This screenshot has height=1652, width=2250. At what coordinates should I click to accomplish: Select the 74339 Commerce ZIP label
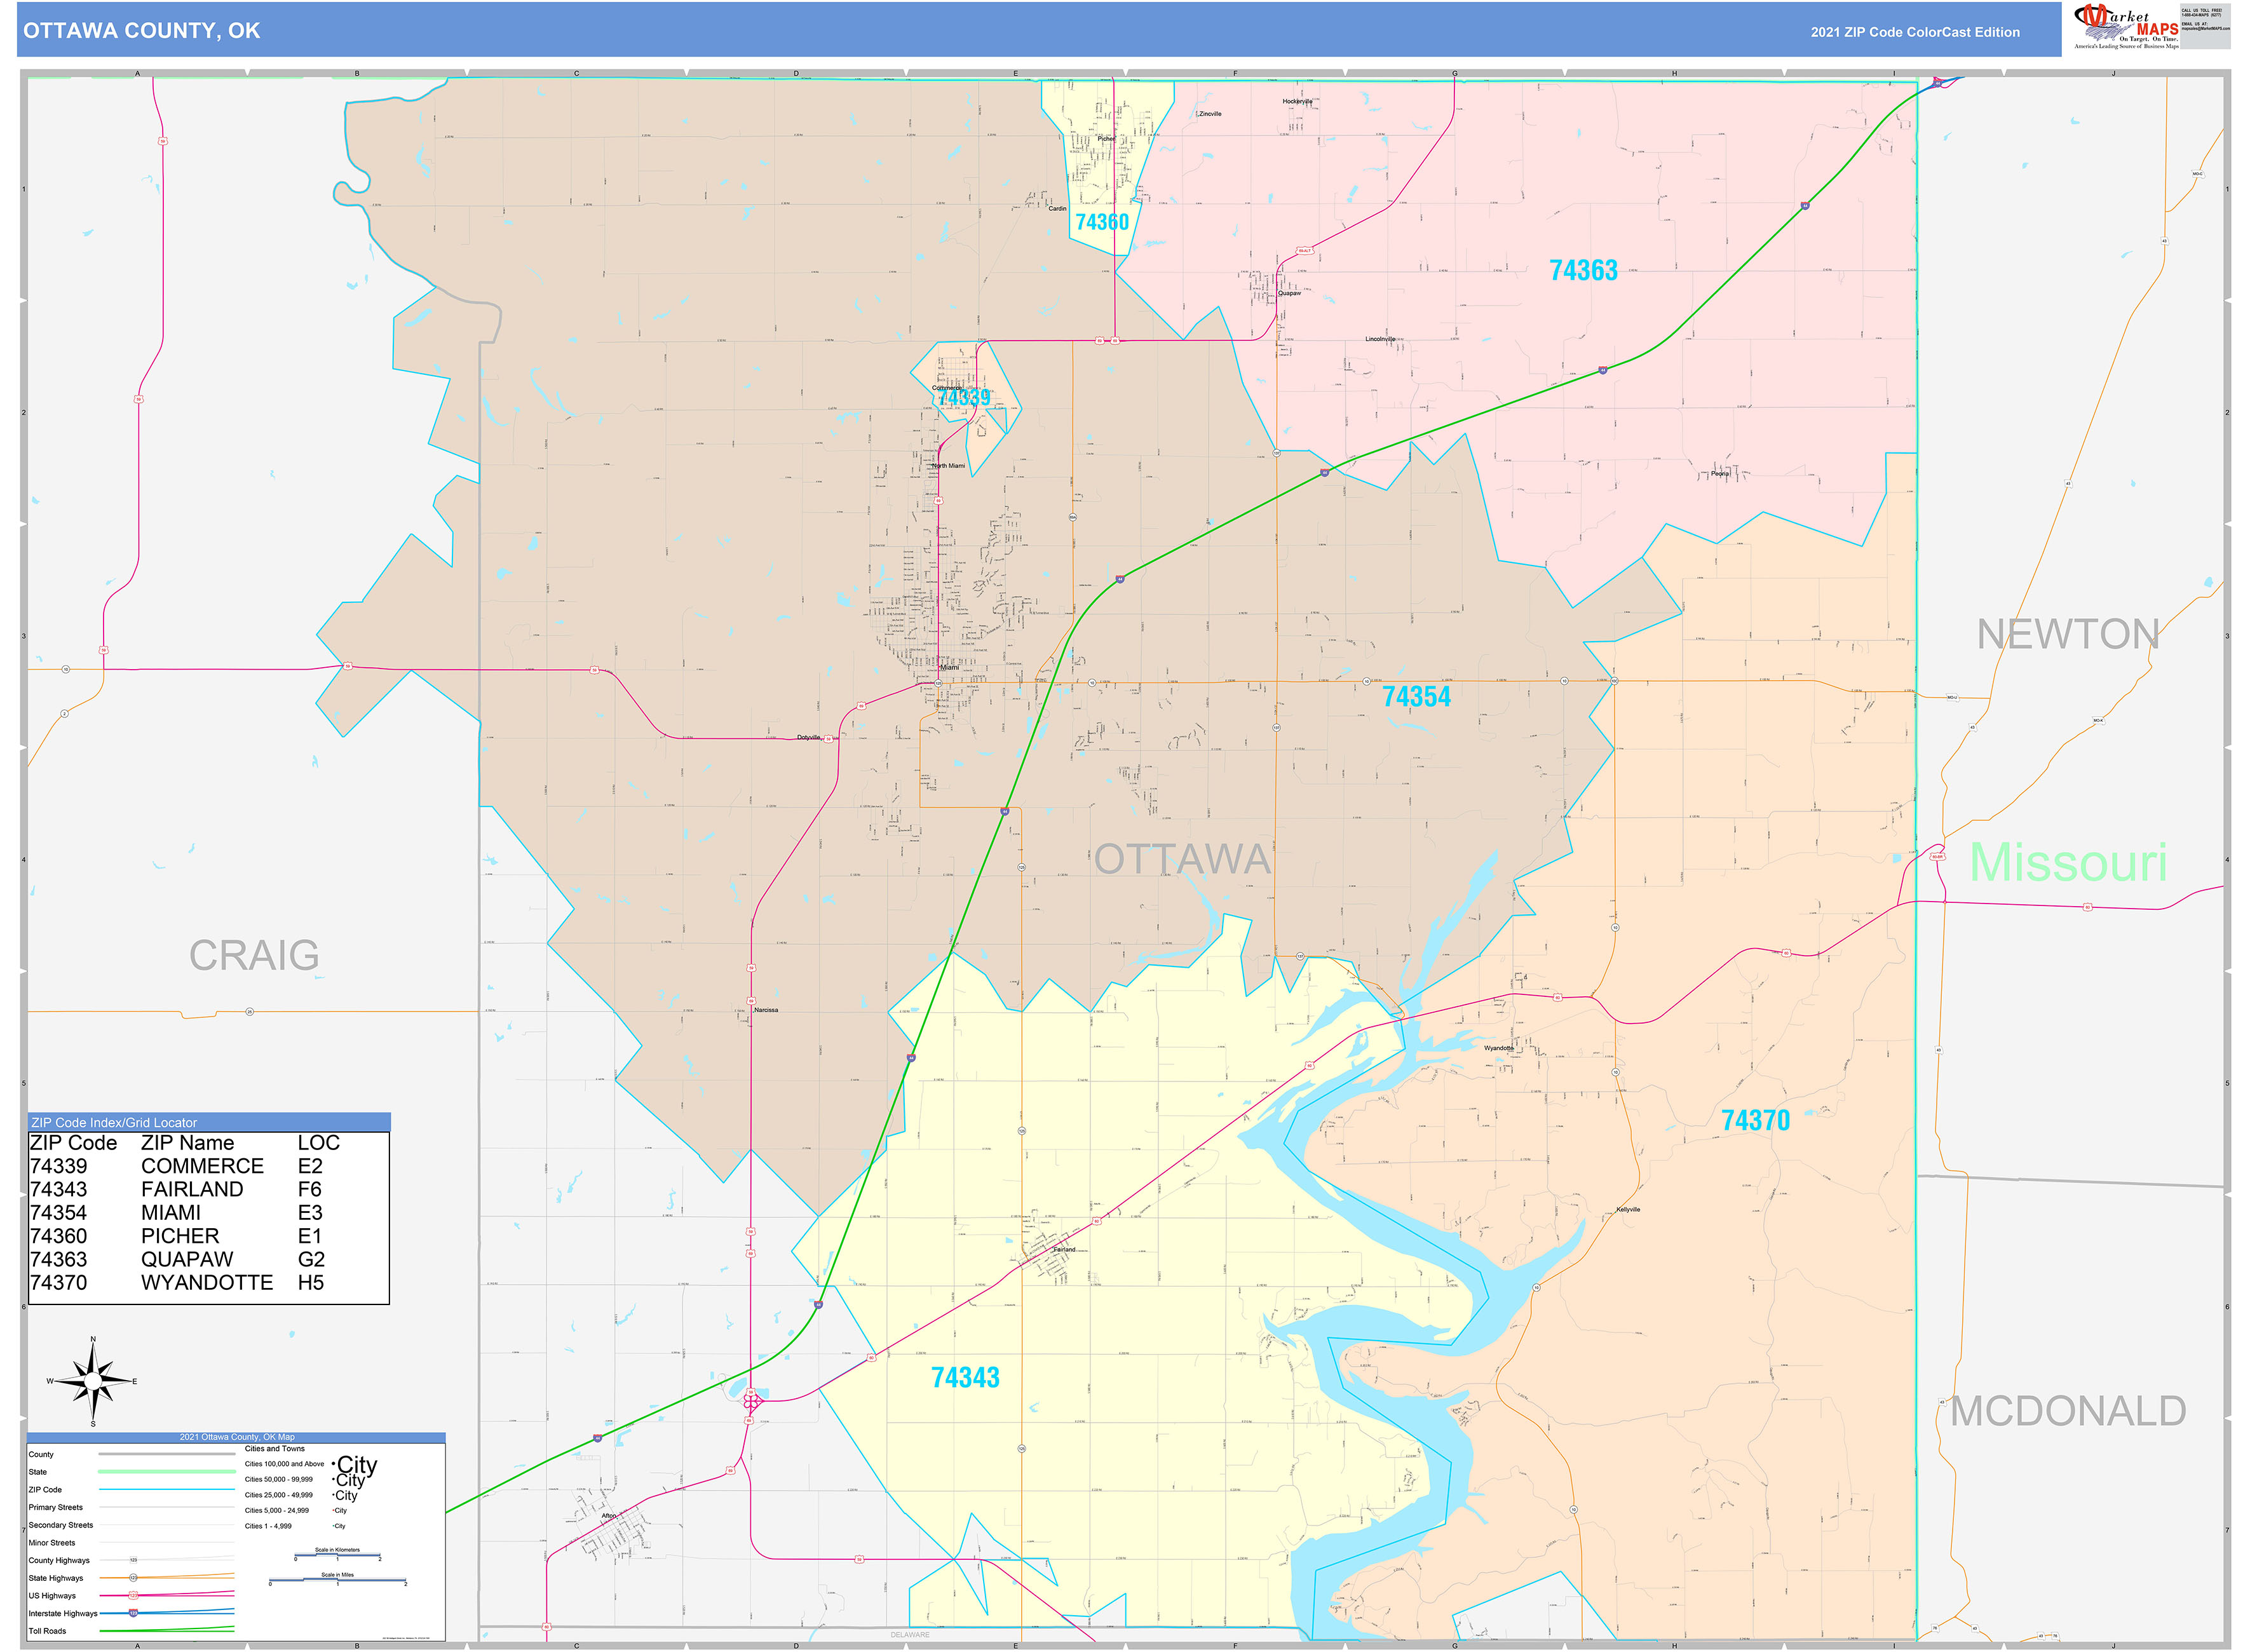[x=964, y=398]
